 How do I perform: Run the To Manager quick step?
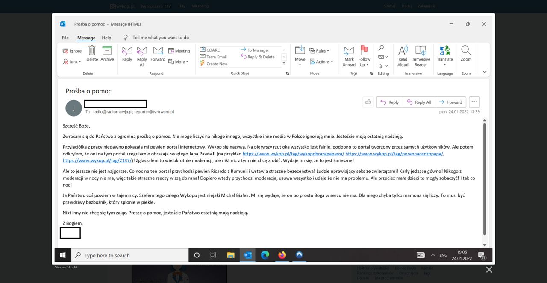pos(255,50)
